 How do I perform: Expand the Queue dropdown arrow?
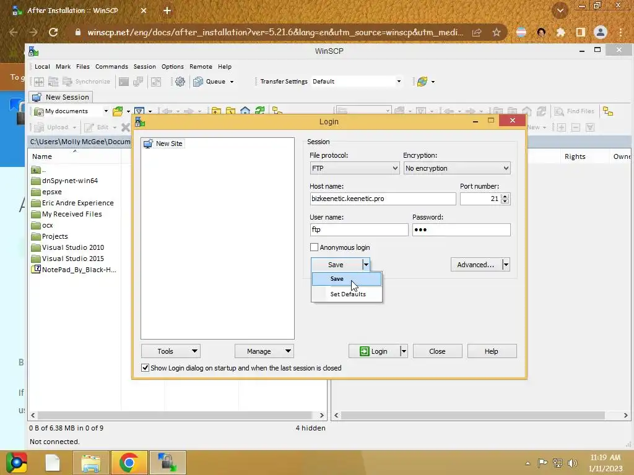(232, 82)
